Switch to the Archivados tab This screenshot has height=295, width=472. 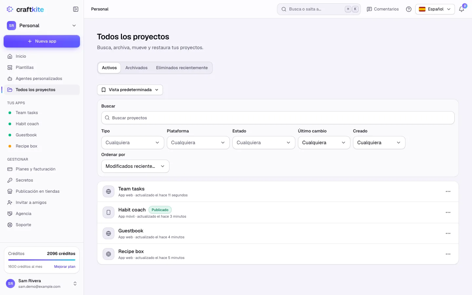click(x=136, y=68)
